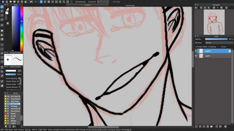
Task: Select Layer1 in layer list
Action: 214,56
